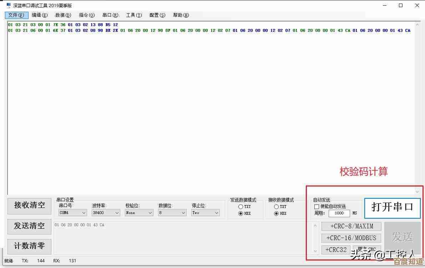425x268 pixels.
Task: Open the 文件 menu
Action: click(16, 15)
